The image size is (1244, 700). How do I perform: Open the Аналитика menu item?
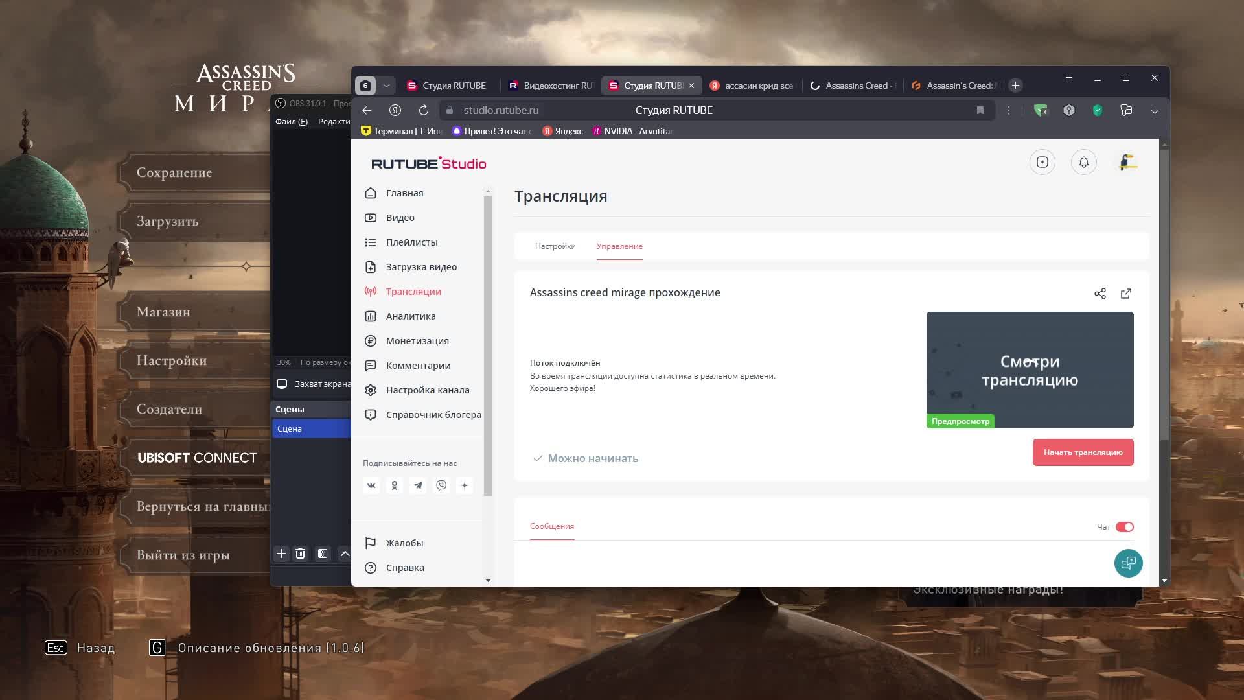[410, 316]
